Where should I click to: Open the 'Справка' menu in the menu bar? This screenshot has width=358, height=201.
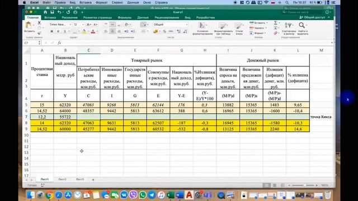point(161,2)
